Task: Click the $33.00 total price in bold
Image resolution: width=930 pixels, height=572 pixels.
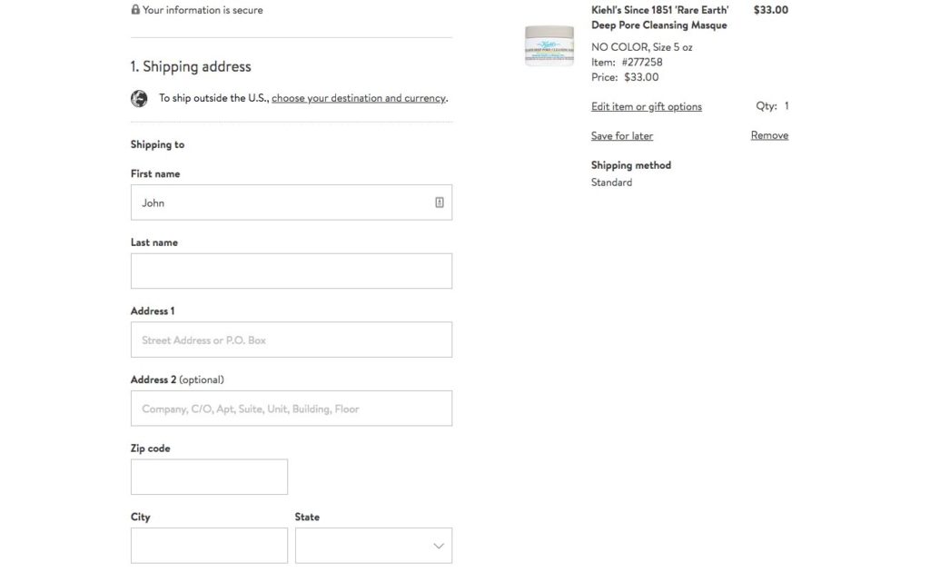Action: [x=770, y=10]
